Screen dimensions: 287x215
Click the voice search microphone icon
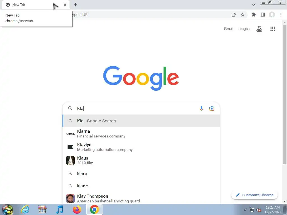click(x=201, y=108)
